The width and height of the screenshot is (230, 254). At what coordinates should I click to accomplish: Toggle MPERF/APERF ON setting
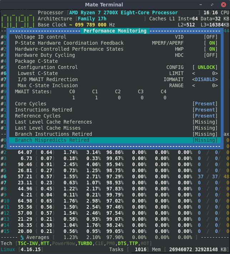coord(211,43)
